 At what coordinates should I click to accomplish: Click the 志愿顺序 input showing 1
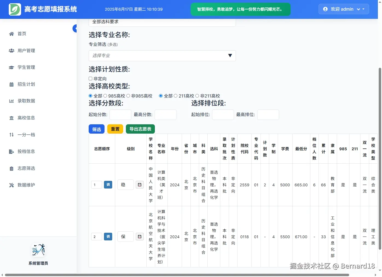97,185
